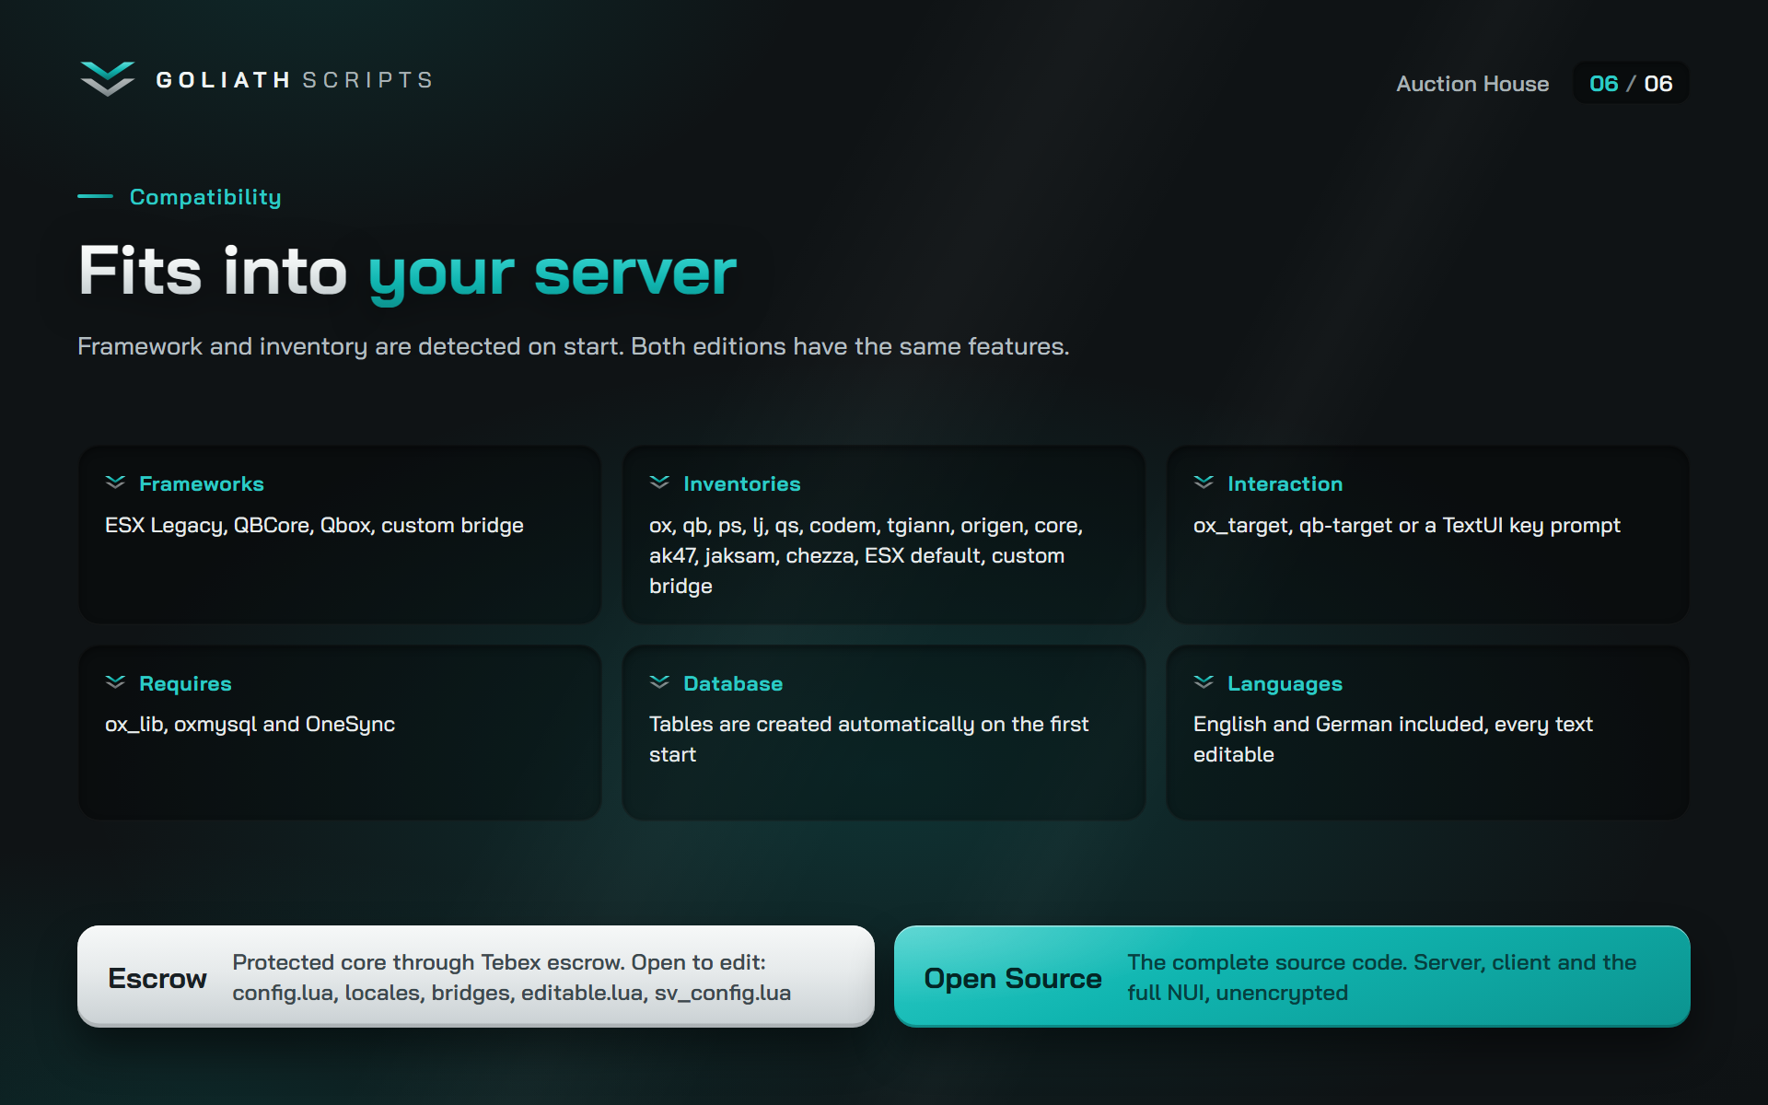Screen dimensions: 1768x1105
Task: Click the Goliath Scripts chevron logo
Action: tap(108, 79)
